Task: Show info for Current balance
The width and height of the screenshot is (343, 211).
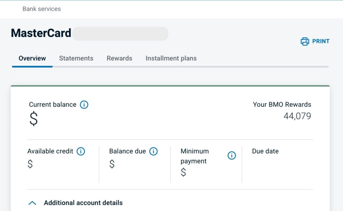Action: tap(84, 104)
